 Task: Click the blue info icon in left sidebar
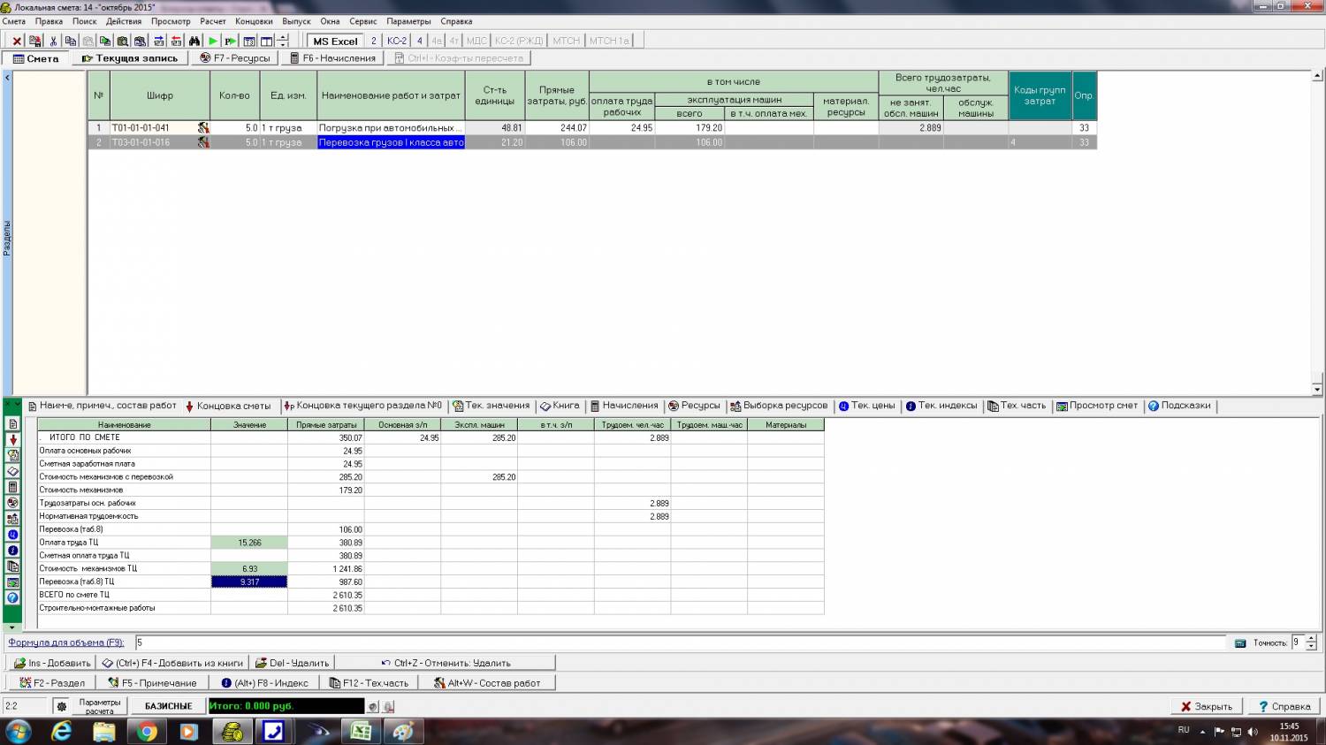(12, 551)
